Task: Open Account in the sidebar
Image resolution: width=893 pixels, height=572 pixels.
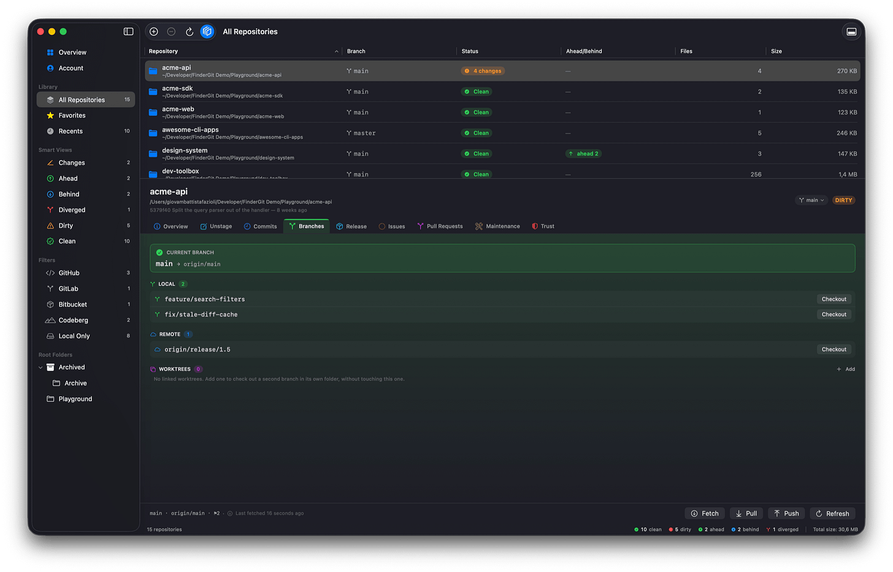Action: pyautogui.click(x=86, y=68)
